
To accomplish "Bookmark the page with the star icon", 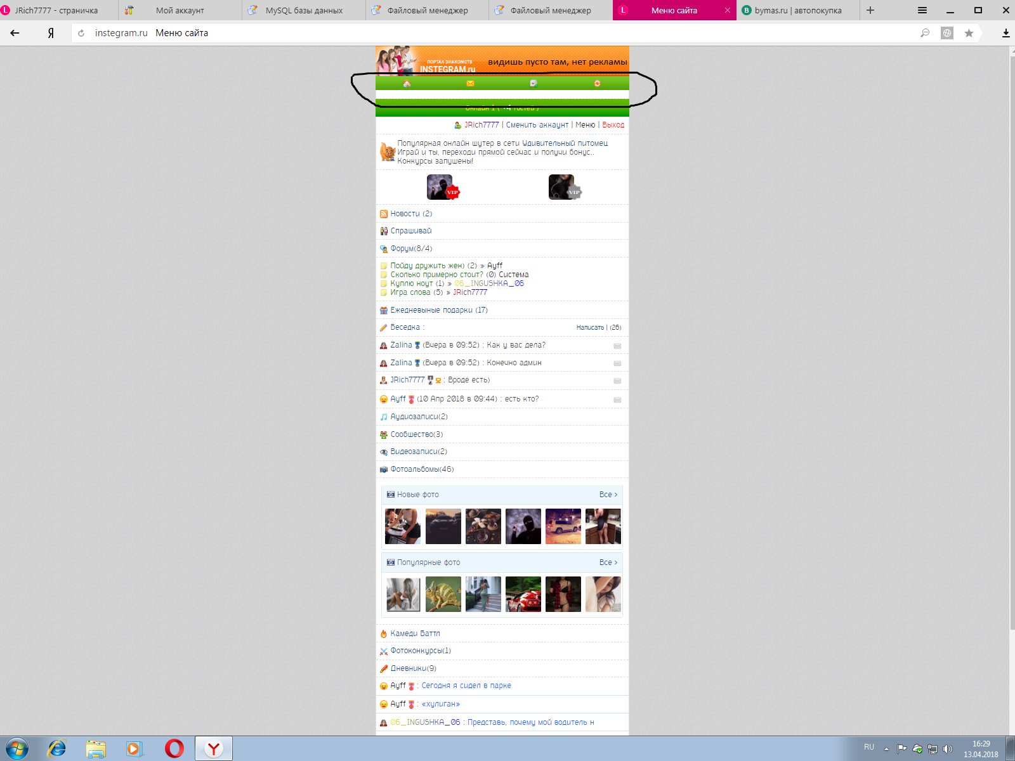I will coord(969,33).
